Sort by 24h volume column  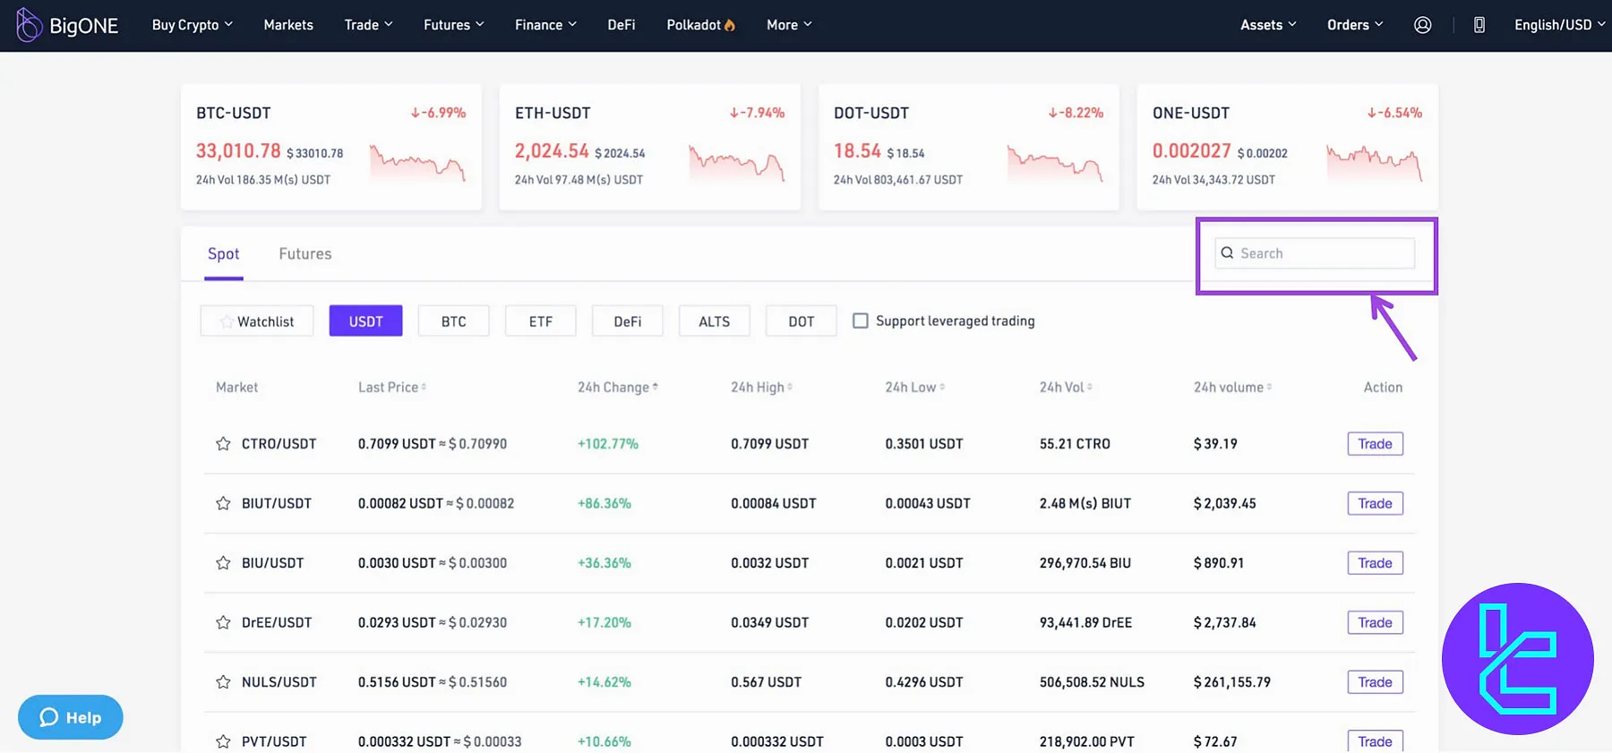click(1233, 388)
